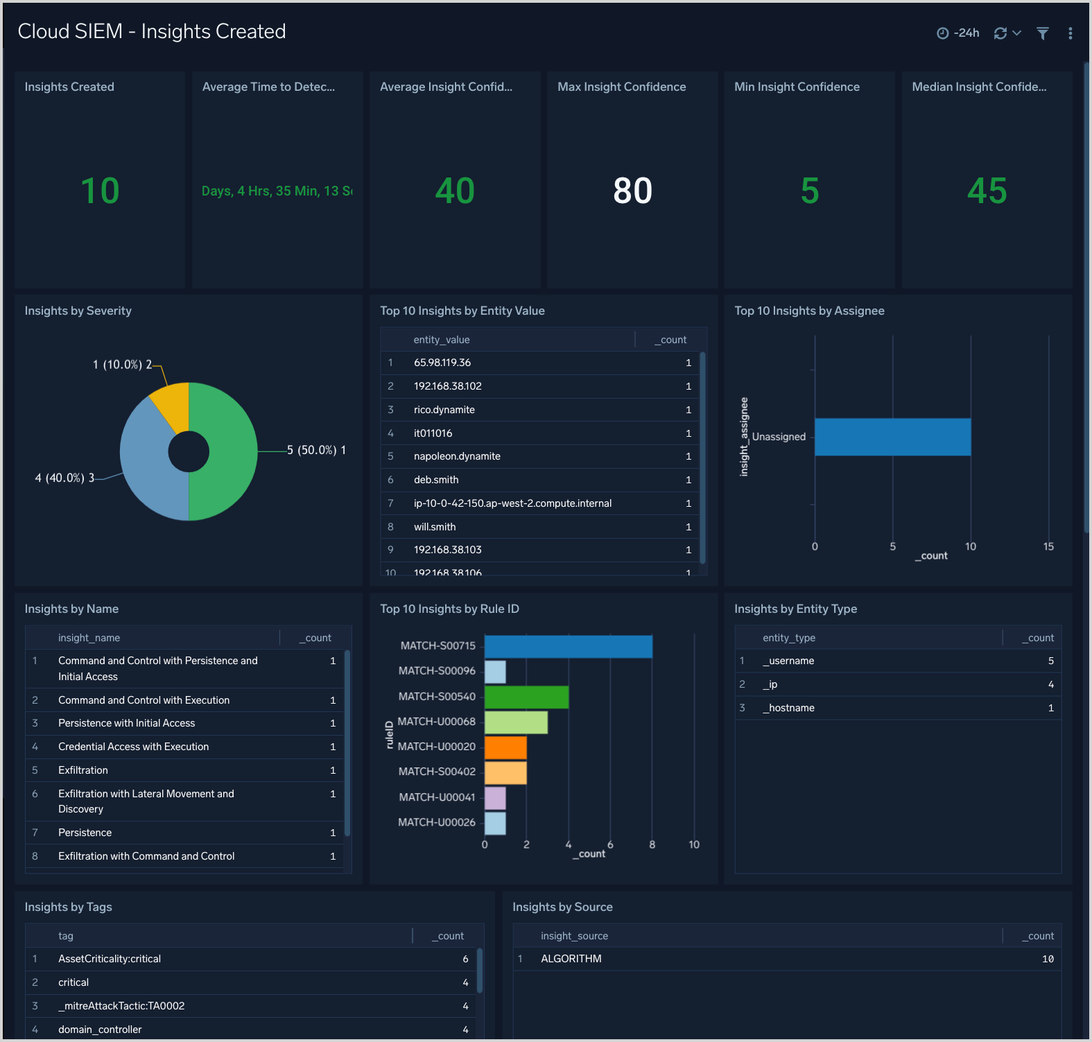Expand the refresh interval chevron
Screen dimensions: 1092x1042
click(1017, 33)
